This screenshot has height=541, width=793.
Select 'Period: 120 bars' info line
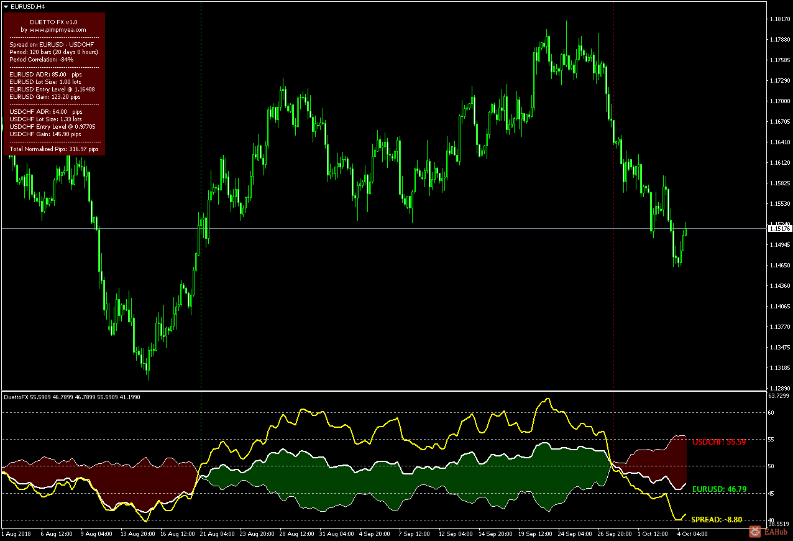pos(54,52)
